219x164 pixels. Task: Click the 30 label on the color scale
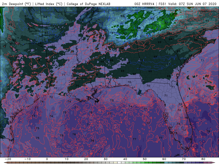106,159
